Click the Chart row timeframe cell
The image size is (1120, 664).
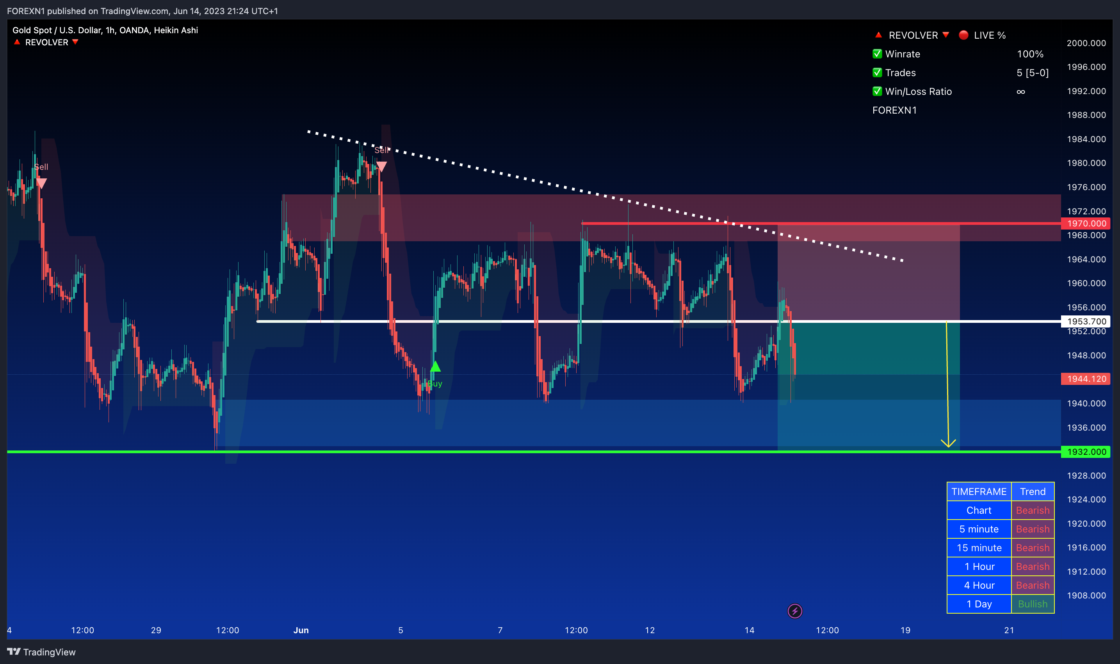point(979,510)
